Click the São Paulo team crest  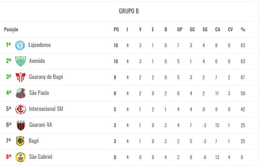coord(21,93)
